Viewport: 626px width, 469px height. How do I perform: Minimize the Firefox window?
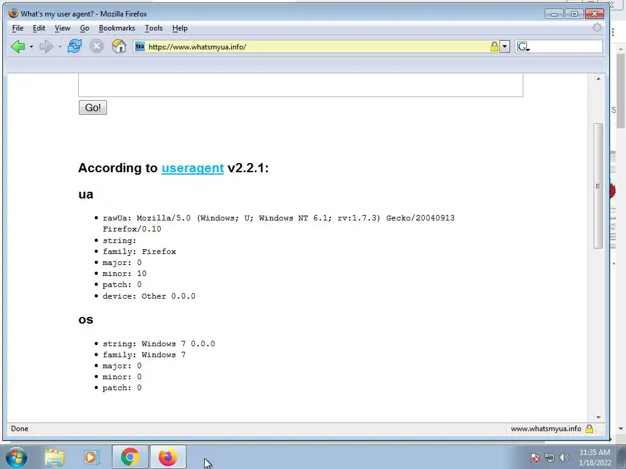pyautogui.click(x=554, y=13)
